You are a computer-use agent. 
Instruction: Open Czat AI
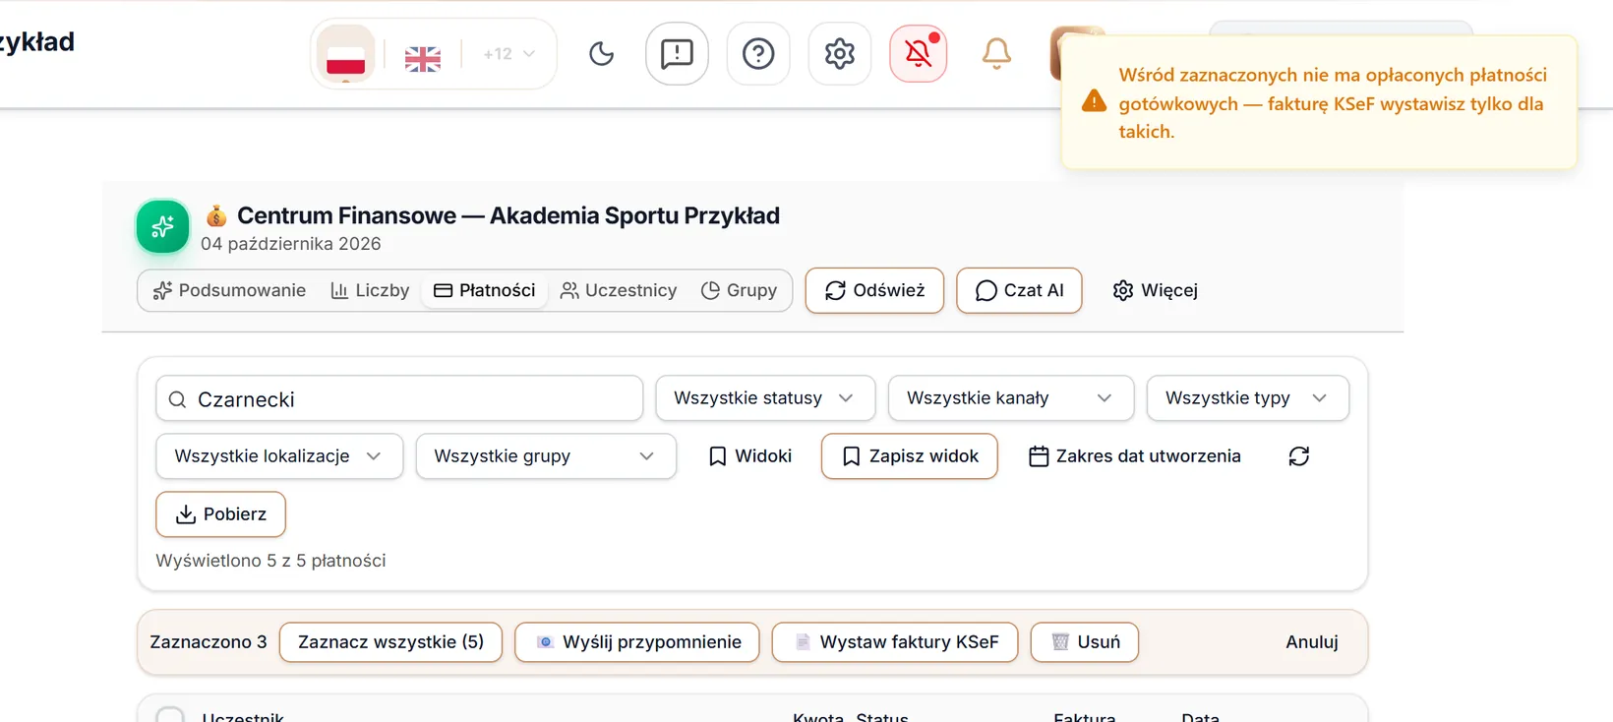coord(1019,290)
